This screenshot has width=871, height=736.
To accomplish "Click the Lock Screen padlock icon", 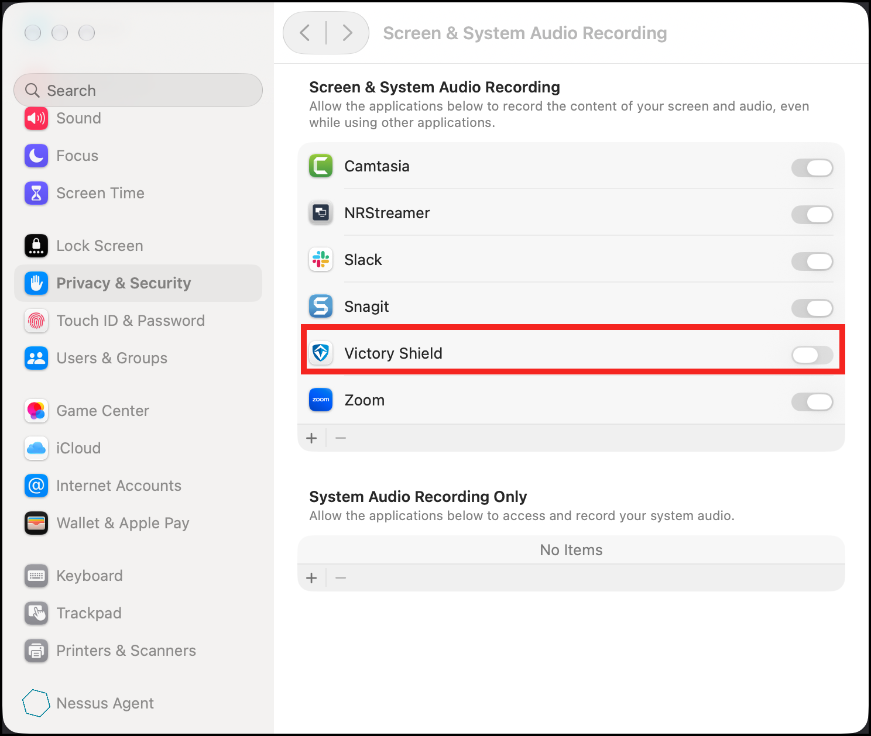I will click(36, 246).
